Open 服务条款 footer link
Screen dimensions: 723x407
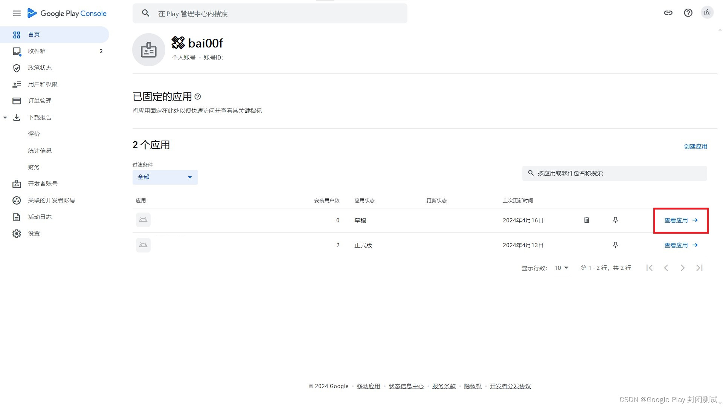click(x=444, y=386)
